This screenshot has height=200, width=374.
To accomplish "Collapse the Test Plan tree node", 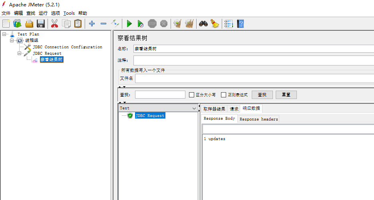I will tap(4, 34).
